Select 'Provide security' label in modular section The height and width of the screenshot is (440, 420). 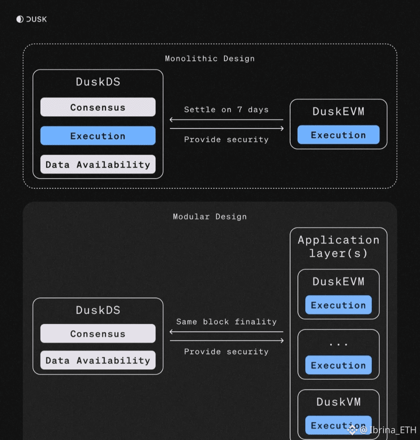226,352
